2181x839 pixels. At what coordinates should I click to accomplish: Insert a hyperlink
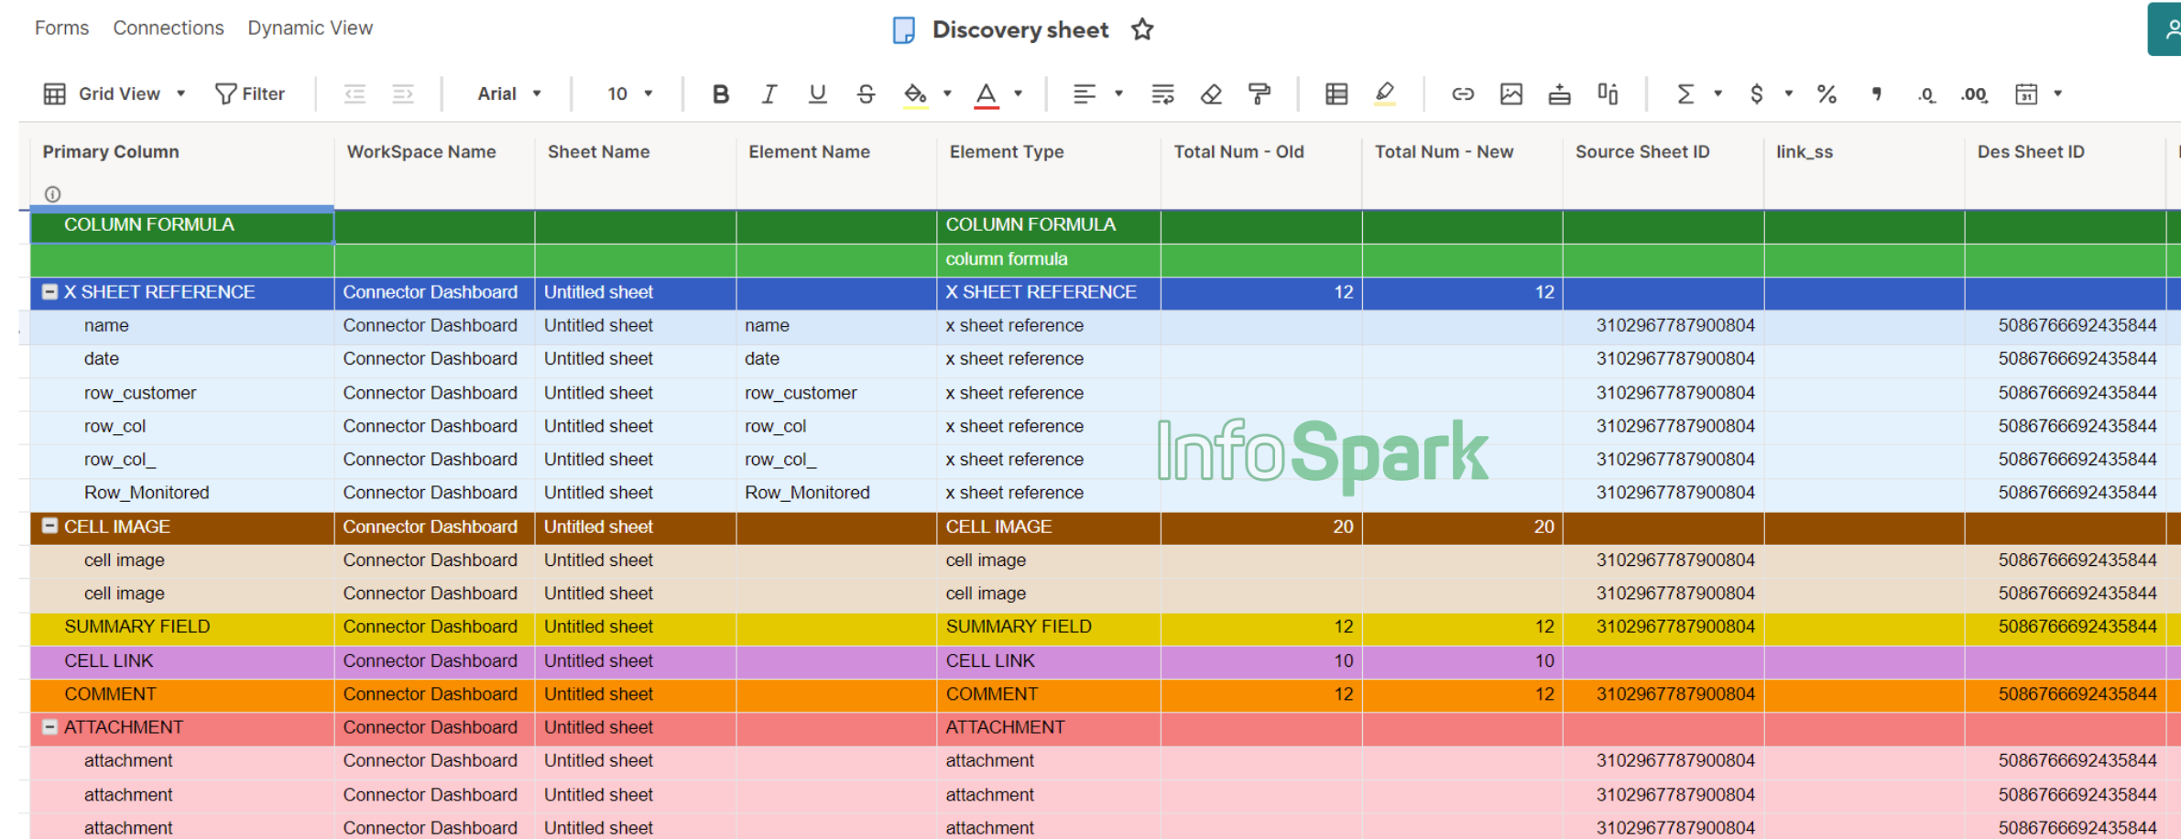[x=1463, y=94]
